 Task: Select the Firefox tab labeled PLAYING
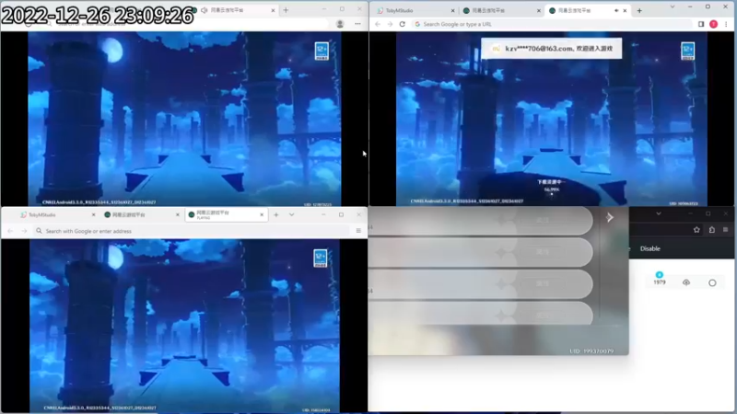pyautogui.click(x=226, y=214)
